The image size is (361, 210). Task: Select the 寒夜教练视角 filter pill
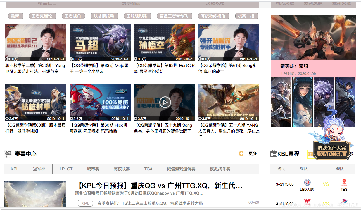pyautogui.click(x=213, y=16)
